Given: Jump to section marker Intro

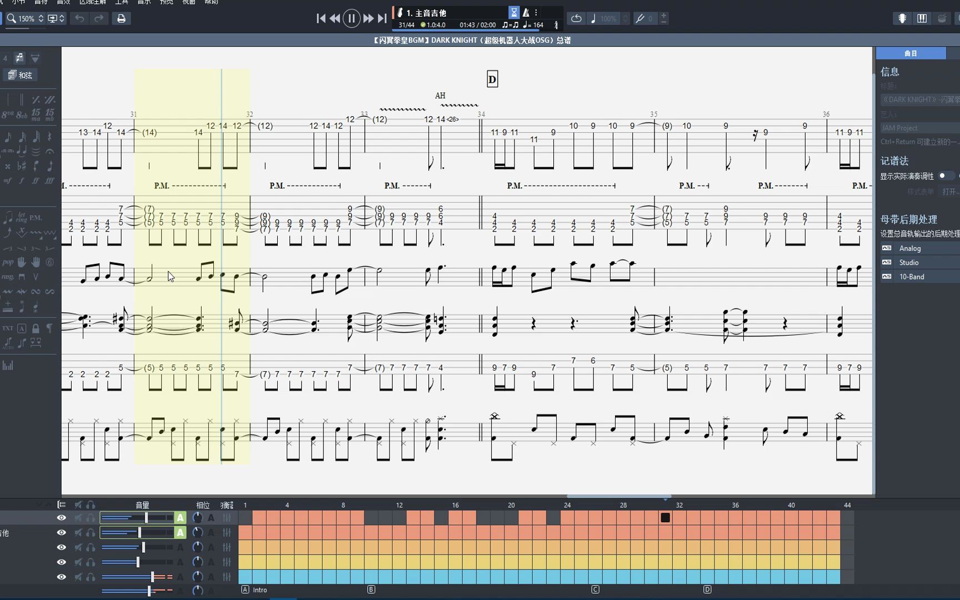Looking at the screenshot, I should pyautogui.click(x=259, y=590).
